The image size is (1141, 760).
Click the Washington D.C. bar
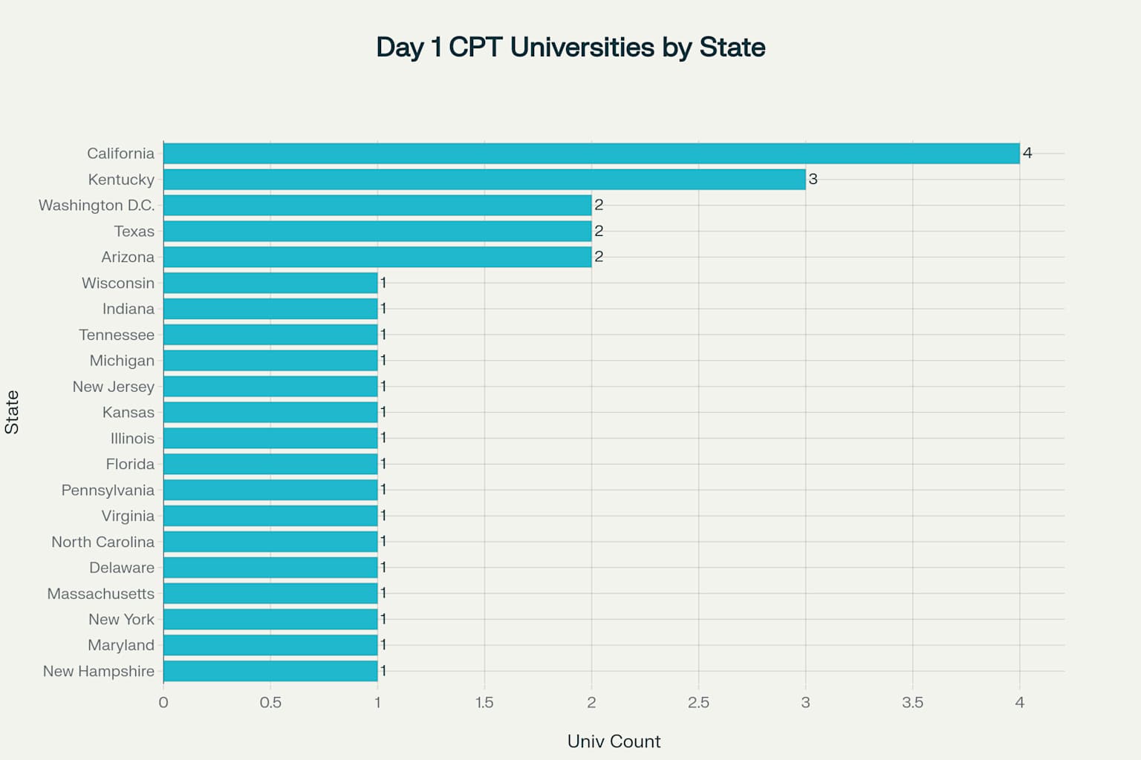tap(377, 206)
